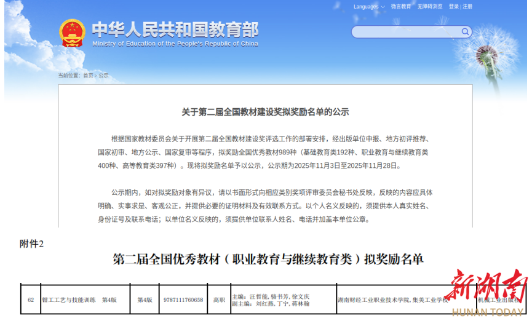Click the national emblem logo
Screen dimensions: 532x321
(72, 34)
